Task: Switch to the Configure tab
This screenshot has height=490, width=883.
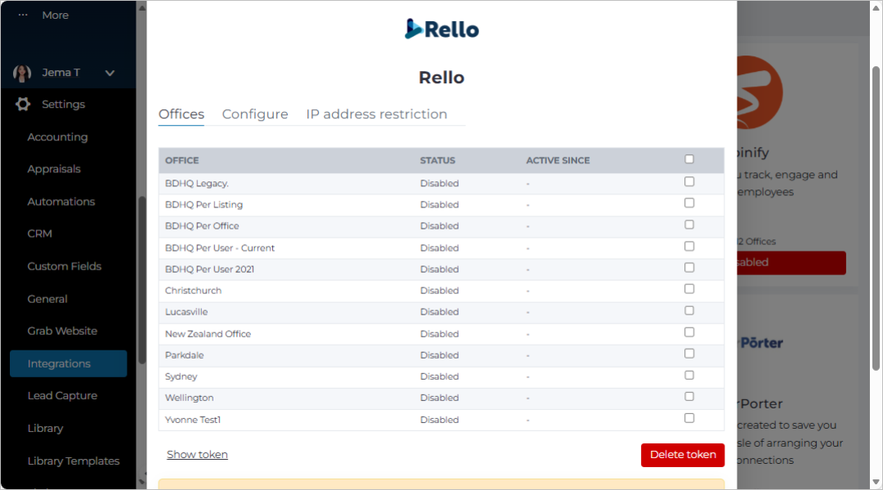Action: tap(255, 114)
